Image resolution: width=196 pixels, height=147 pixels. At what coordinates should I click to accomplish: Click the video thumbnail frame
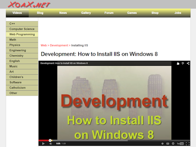click(x=114, y=102)
